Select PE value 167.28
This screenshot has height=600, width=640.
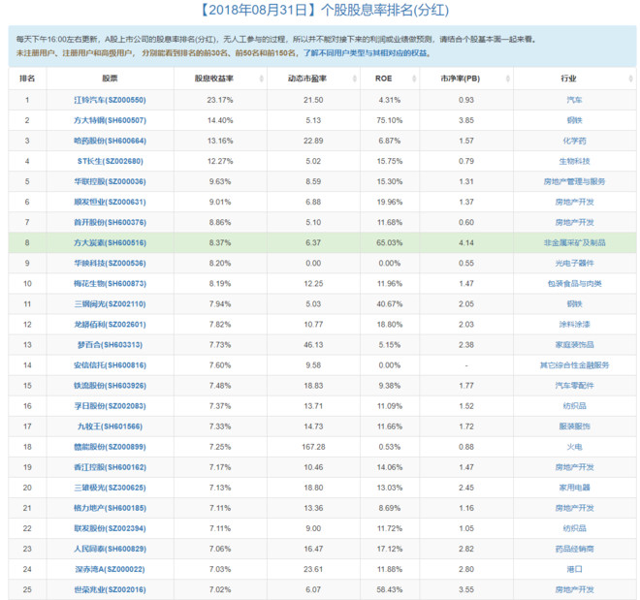coord(313,447)
